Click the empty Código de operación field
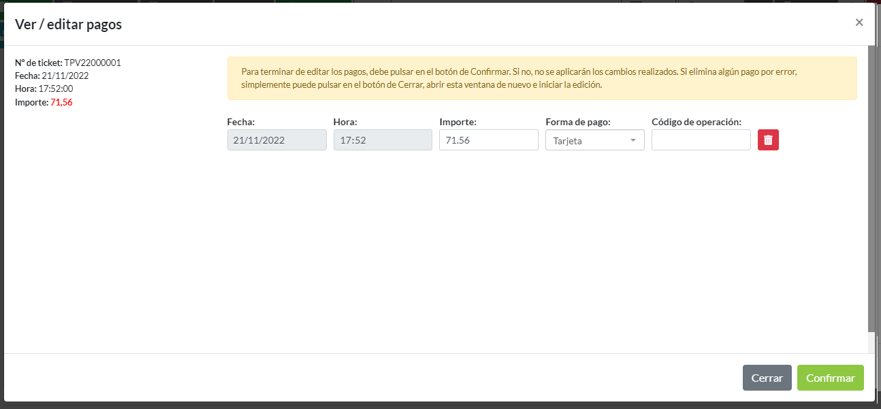This screenshot has height=409, width=881. tap(701, 140)
